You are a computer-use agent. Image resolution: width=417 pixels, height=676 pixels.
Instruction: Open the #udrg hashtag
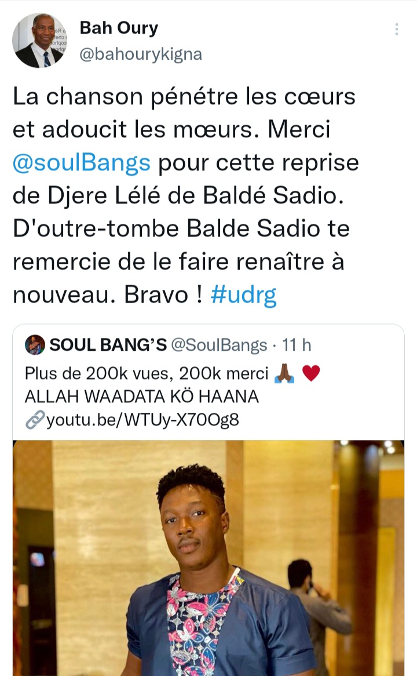(243, 295)
